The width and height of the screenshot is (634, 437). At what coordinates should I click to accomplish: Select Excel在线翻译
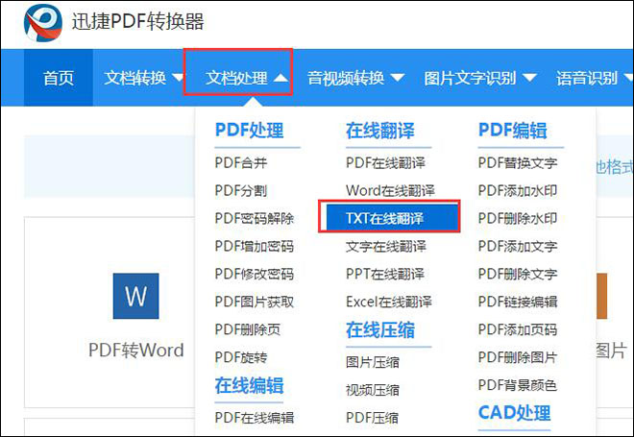(x=389, y=302)
